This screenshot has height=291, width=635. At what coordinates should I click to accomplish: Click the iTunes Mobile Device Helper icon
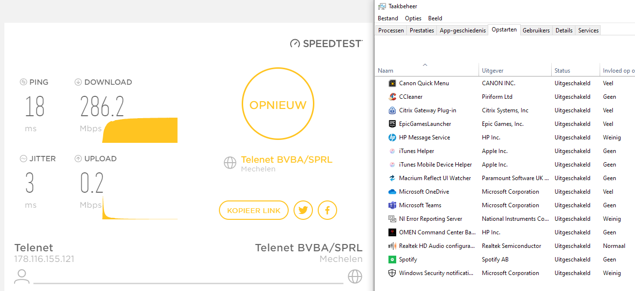392,165
